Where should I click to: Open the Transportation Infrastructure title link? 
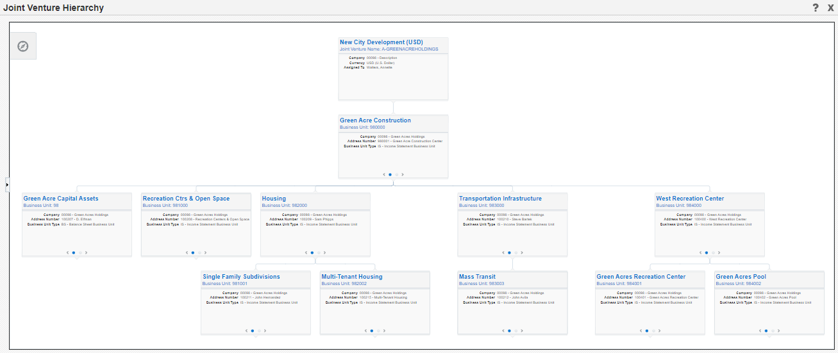(500, 199)
